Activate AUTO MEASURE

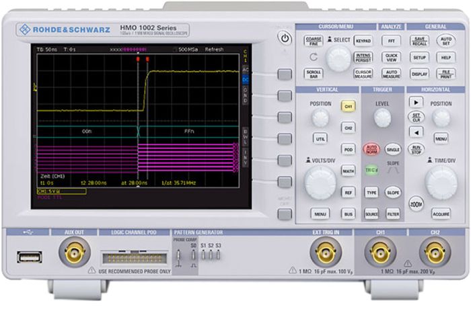(x=391, y=74)
